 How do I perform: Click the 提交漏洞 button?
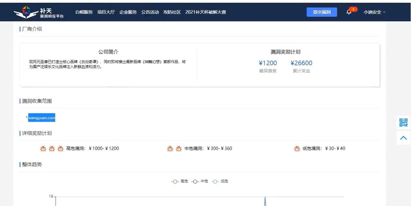tap(322, 12)
